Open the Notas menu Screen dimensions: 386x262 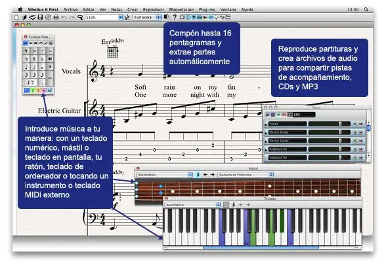click(117, 10)
